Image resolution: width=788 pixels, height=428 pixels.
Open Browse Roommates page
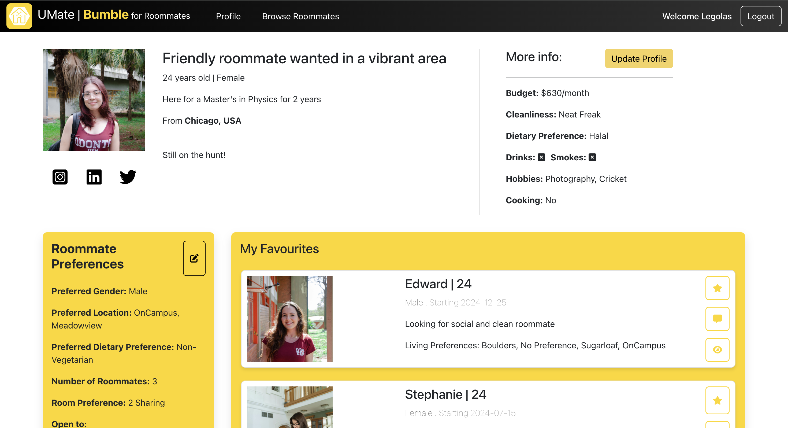click(x=300, y=16)
